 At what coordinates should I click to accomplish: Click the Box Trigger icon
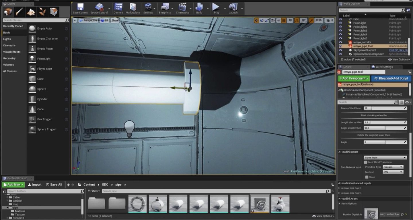pos(32,119)
